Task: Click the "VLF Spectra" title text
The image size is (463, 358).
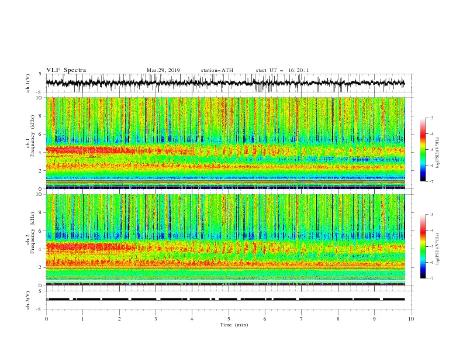Action: [x=66, y=70]
